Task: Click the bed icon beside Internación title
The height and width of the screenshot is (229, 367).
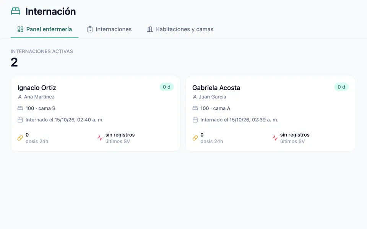Action: coord(16,11)
